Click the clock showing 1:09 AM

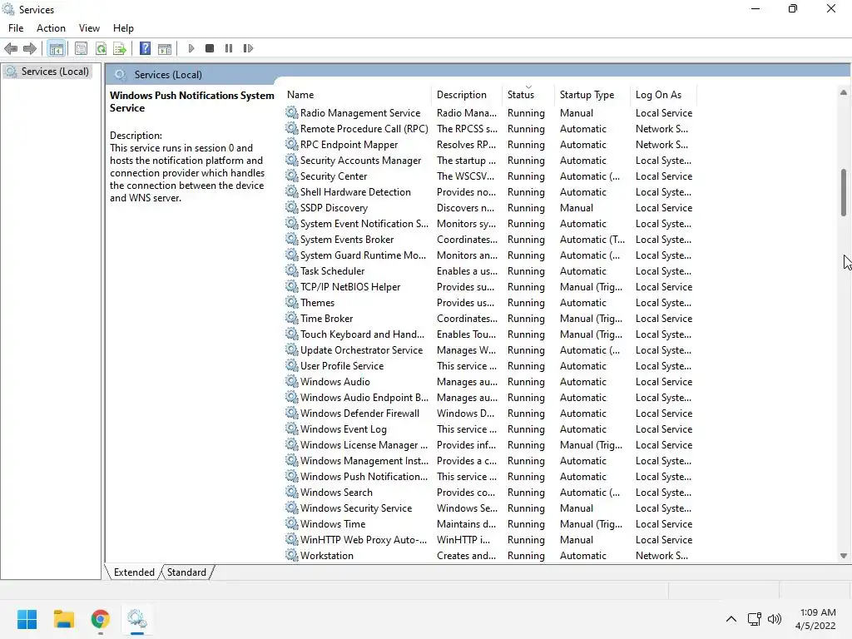[817, 612]
